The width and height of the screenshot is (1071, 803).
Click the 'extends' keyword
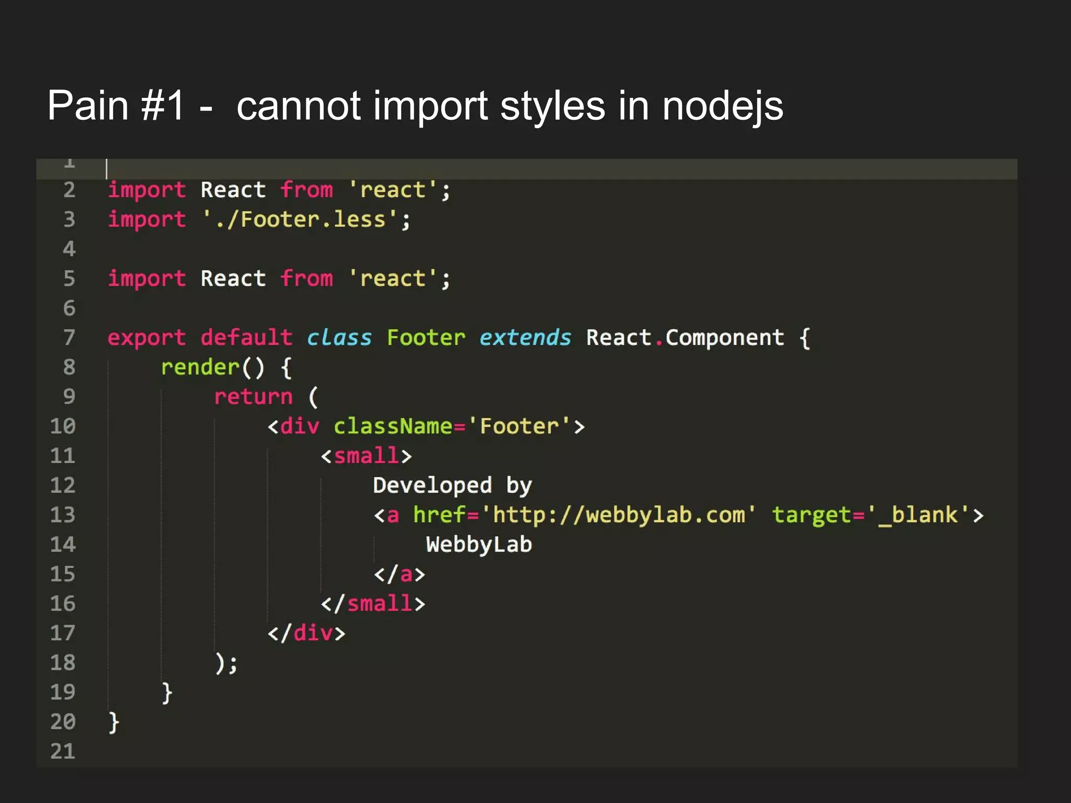525,338
